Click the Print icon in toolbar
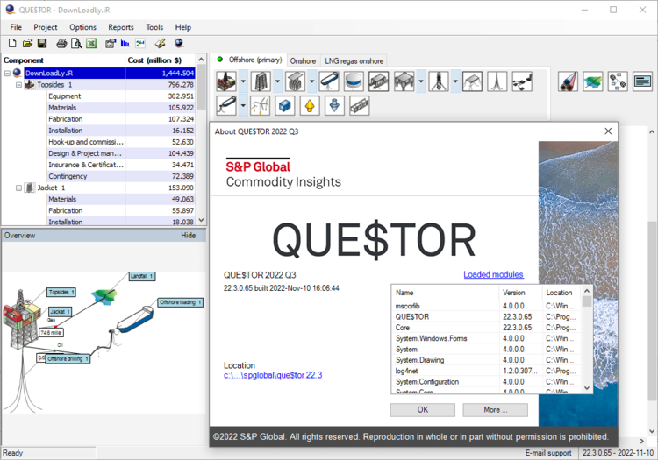Screen dimensions: 658x460 61,43
